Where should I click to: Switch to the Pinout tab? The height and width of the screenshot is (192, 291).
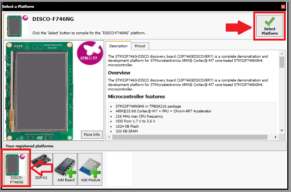(140, 46)
